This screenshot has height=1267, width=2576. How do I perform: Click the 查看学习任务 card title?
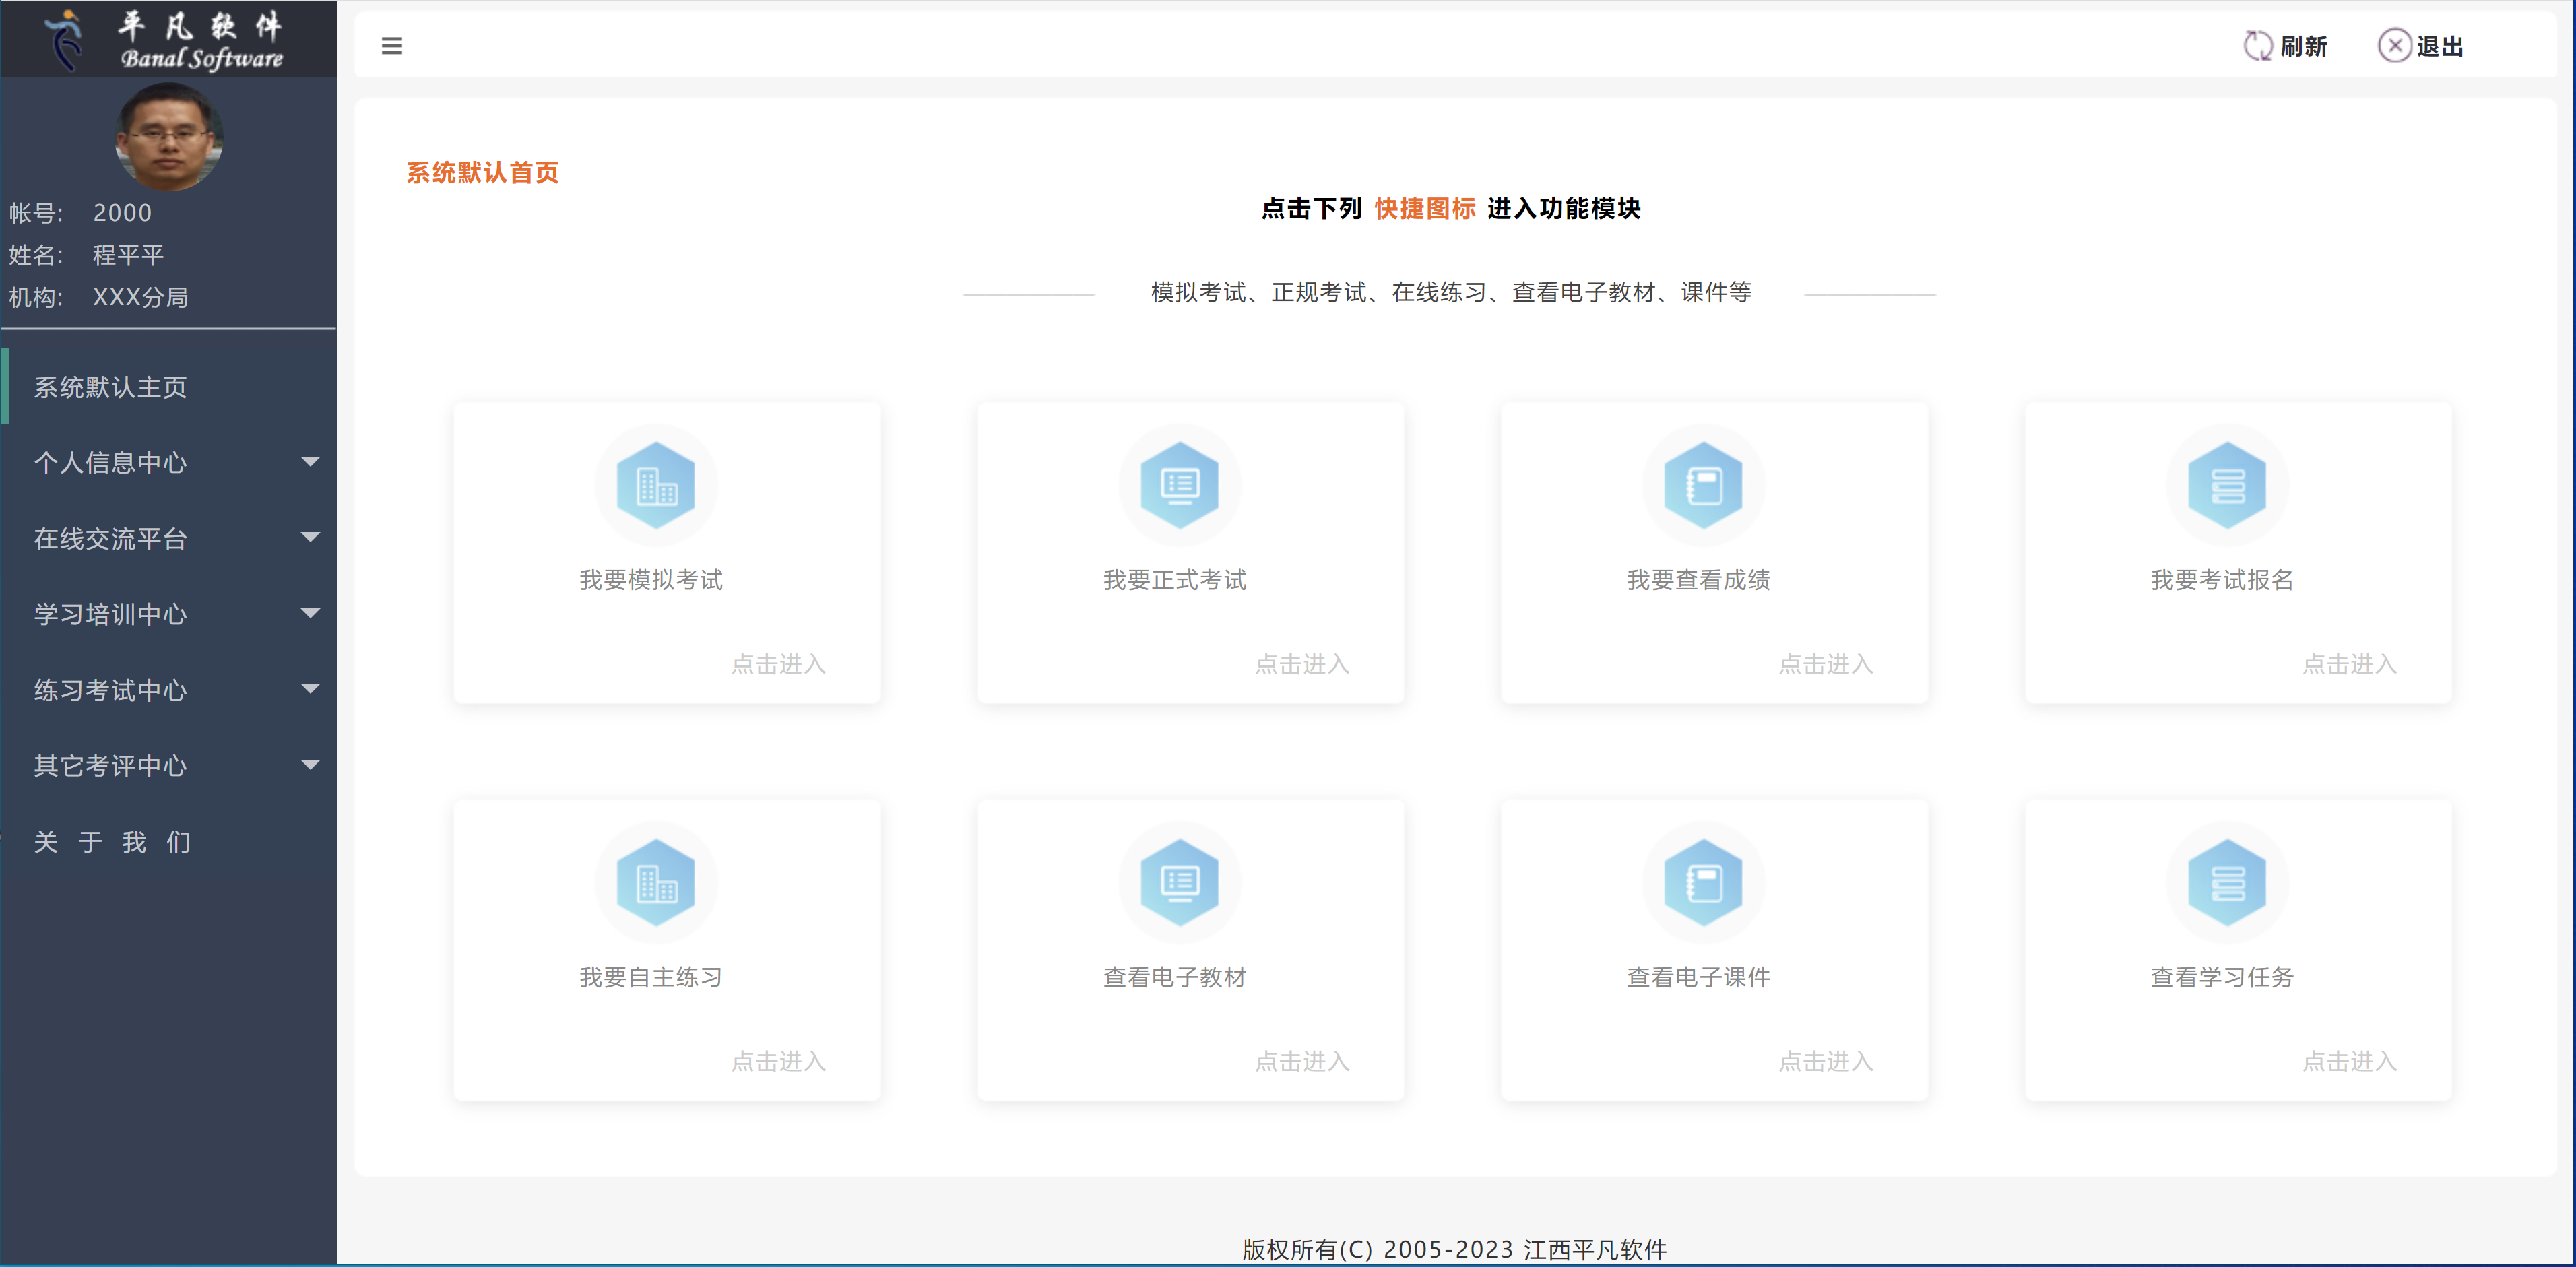2222,977
